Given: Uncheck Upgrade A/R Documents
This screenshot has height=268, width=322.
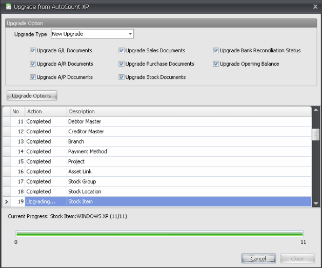Looking at the screenshot, I should click(x=33, y=64).
